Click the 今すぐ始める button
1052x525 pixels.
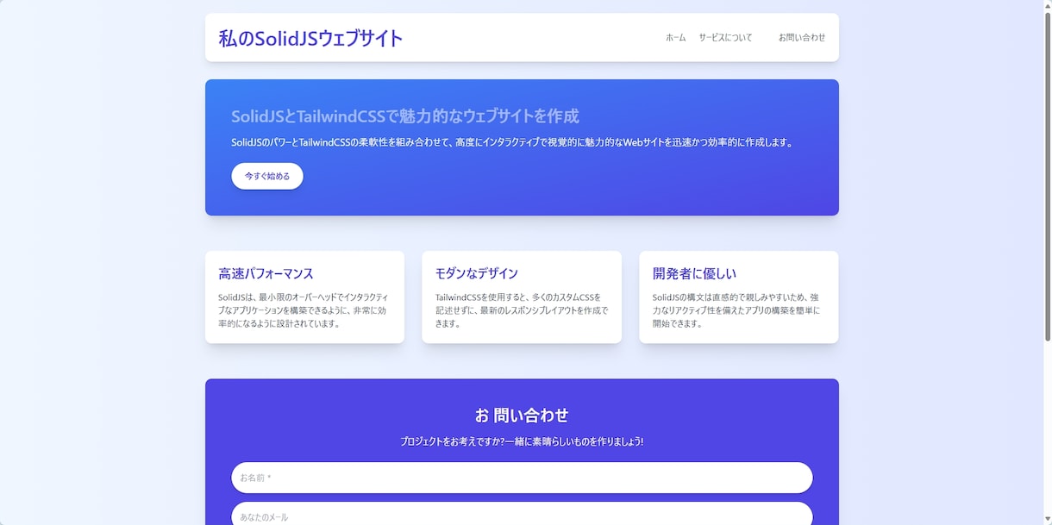click(267, 176)
